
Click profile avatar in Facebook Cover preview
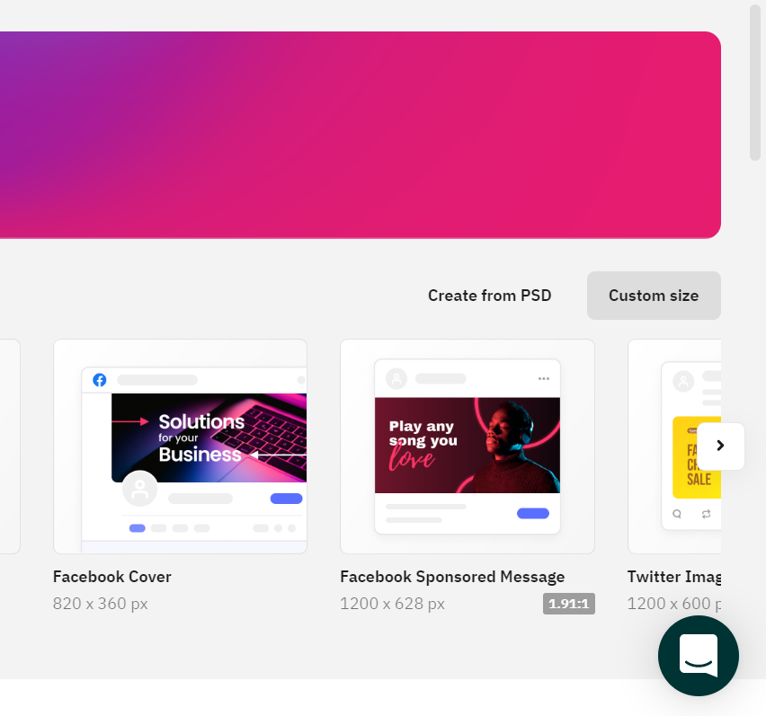pyautogui.click(x=139, y=489)
